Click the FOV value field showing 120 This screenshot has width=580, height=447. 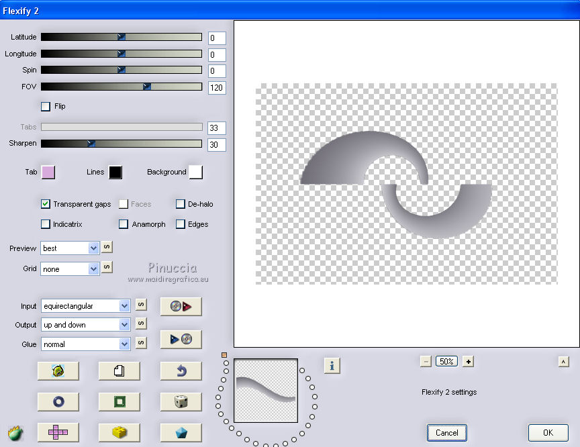217,88
